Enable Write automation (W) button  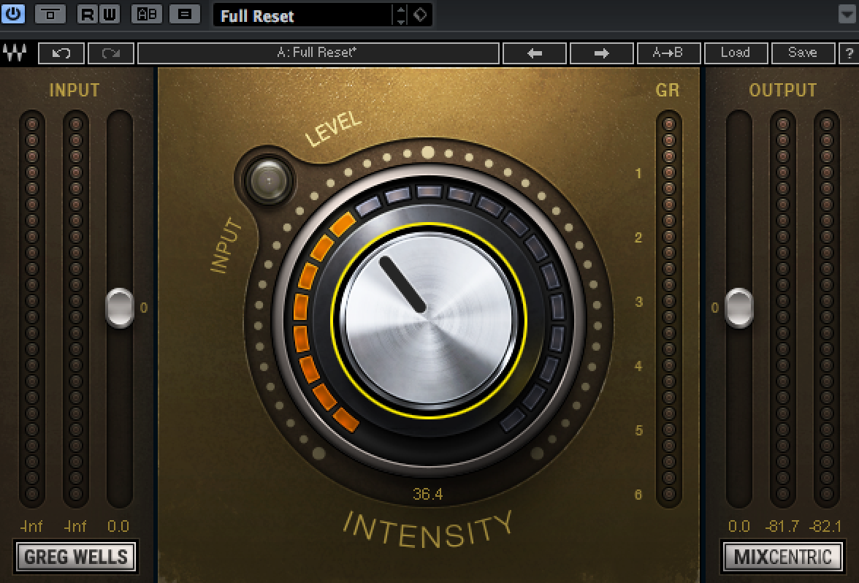coord(110,15)
